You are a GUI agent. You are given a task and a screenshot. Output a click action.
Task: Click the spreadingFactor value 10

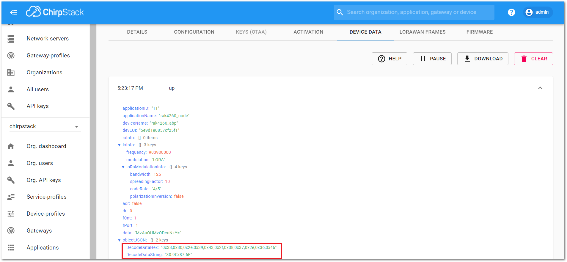coord(167,181)
